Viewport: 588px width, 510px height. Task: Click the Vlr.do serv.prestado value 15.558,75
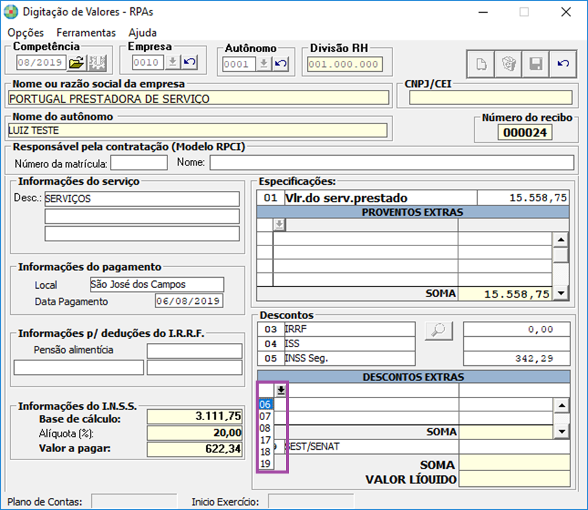(523, 198)
